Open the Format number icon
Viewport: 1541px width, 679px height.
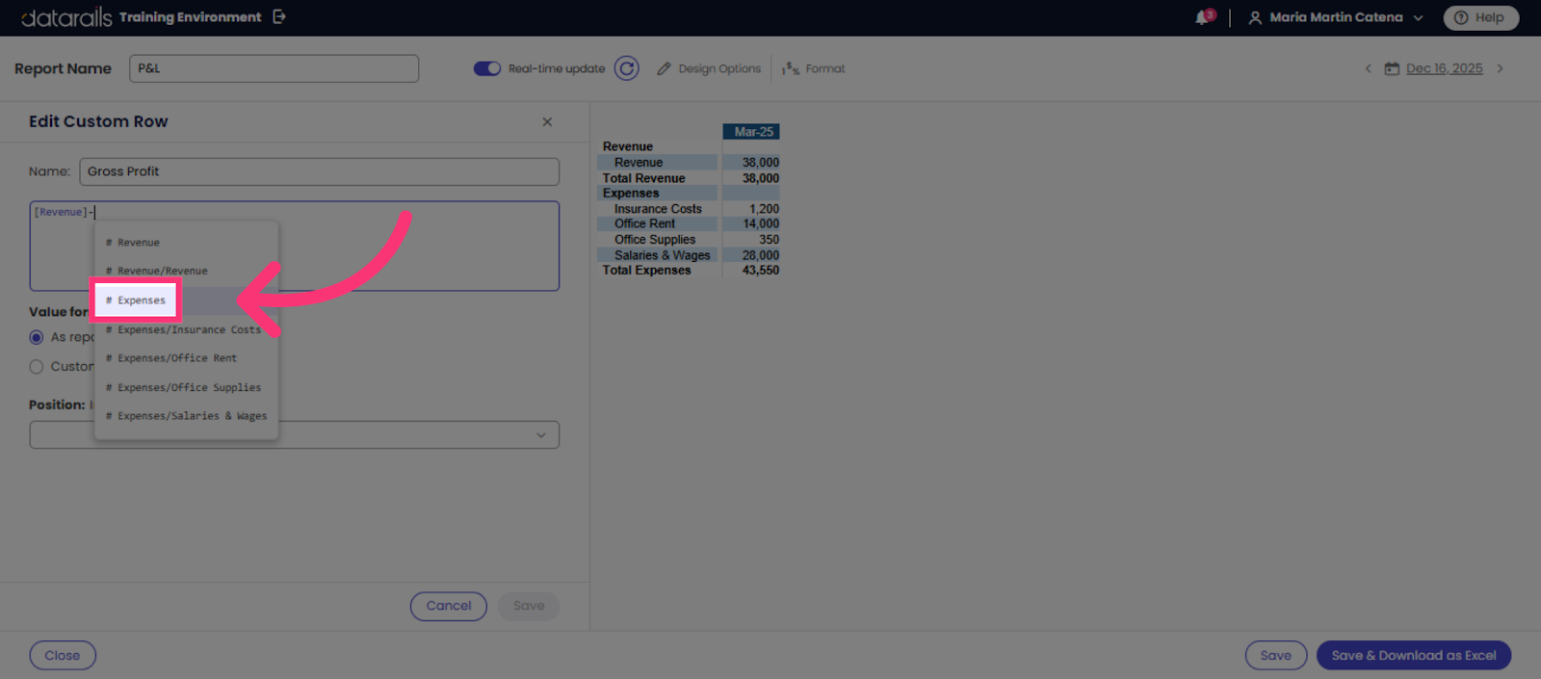[x=791, y=68]
